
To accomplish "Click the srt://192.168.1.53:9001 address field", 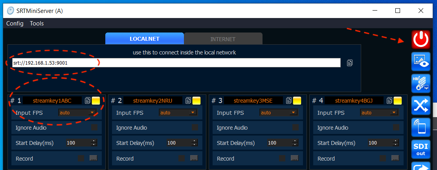I will pos(176,63).
